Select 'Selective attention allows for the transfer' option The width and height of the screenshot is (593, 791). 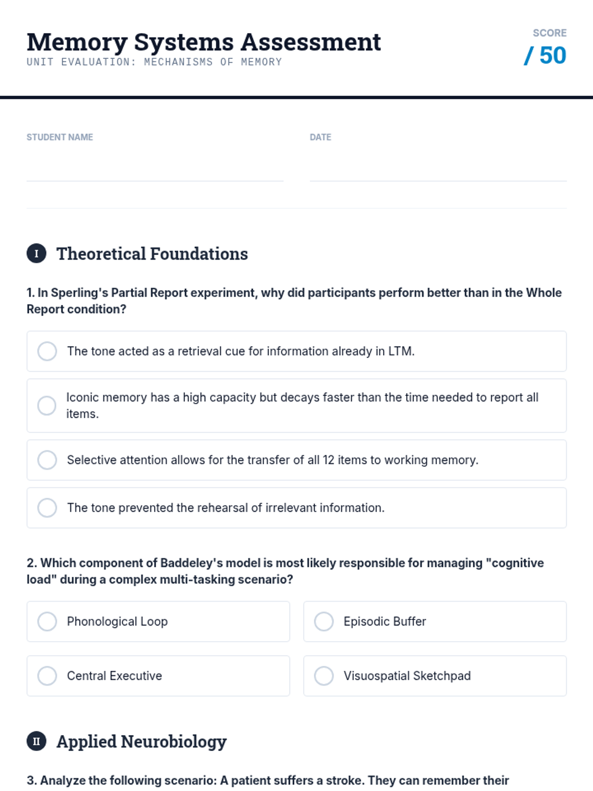click(47, 460)
